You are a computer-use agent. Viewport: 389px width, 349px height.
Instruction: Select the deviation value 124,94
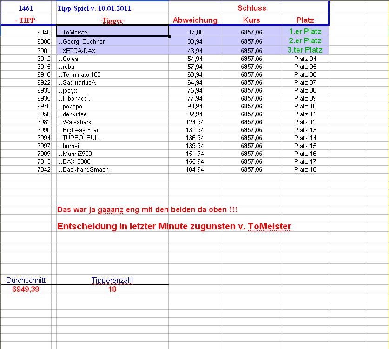[x=195, y=122]
